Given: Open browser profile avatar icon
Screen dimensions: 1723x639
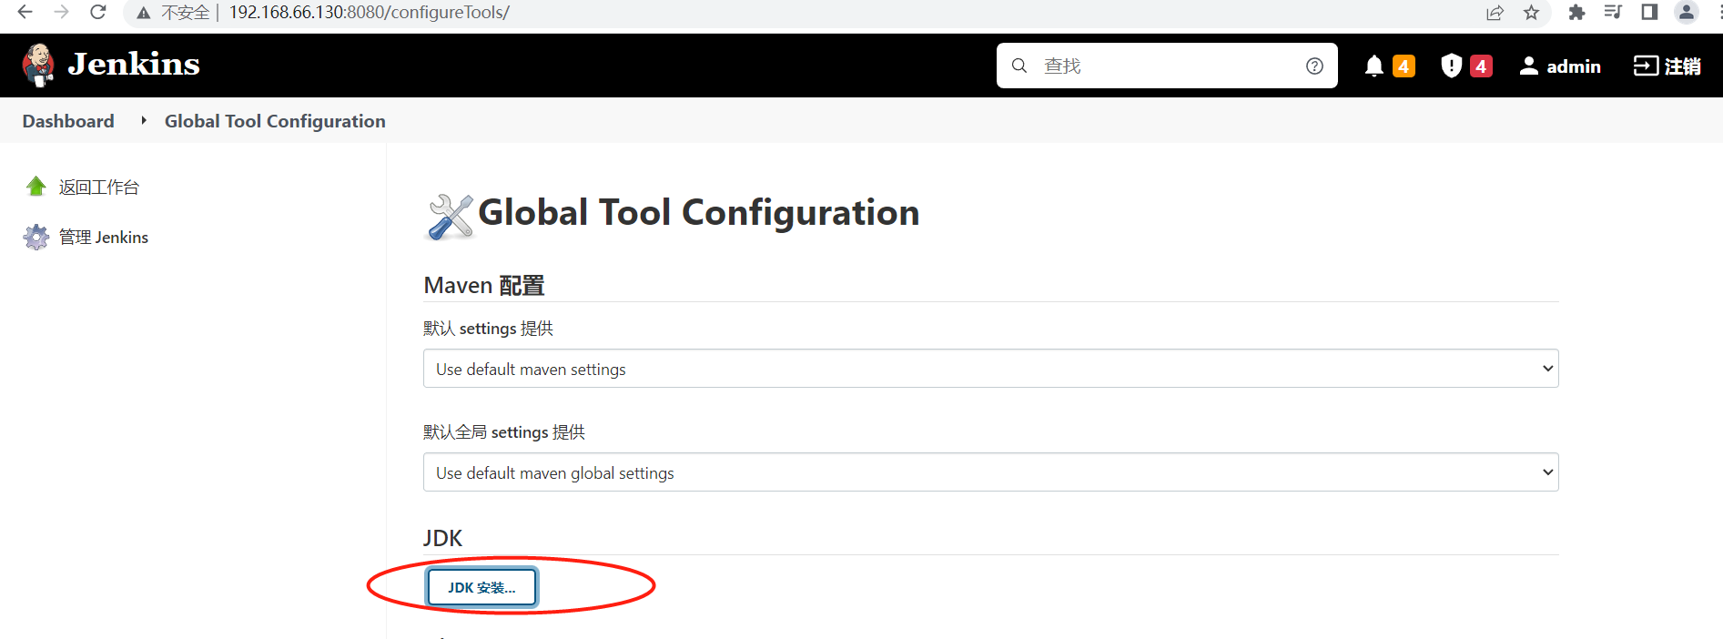Looking at the screenshot, I should coord(1687,12).
